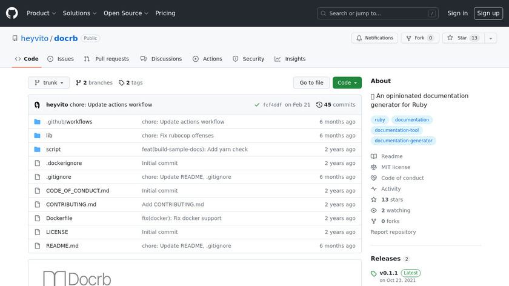Click the book icon beside Readme
Screen dimensions: 509x286
point(374,156)
